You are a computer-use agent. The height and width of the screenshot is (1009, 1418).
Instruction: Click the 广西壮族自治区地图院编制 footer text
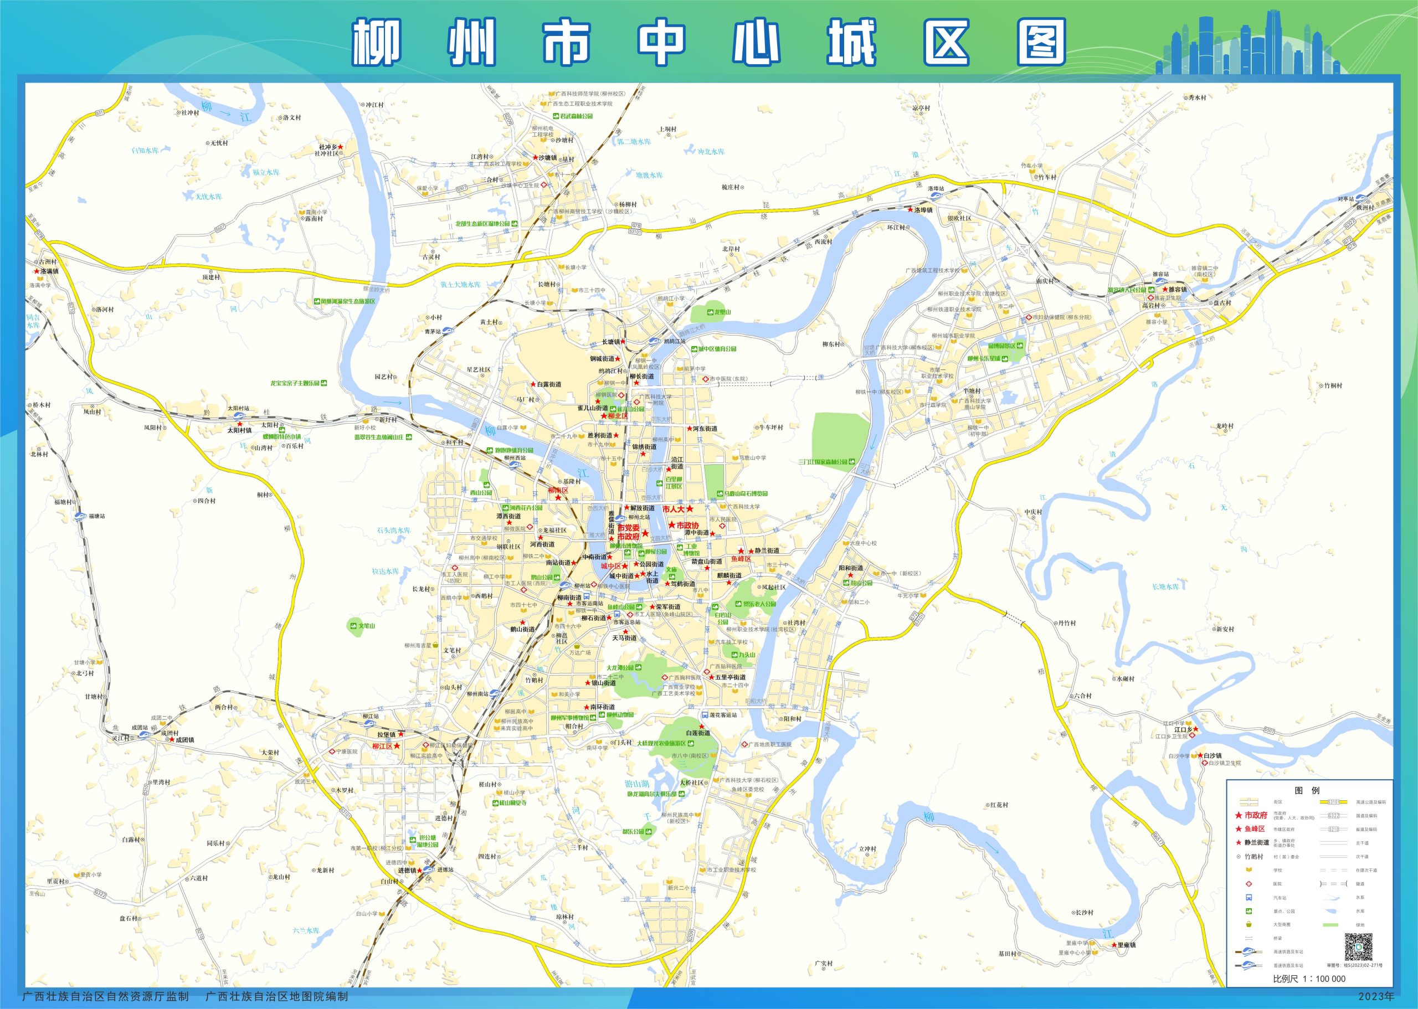point(276,997)
